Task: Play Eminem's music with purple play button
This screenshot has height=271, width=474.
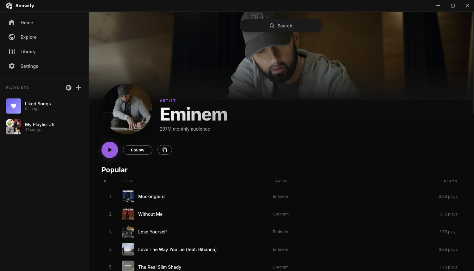Action: 110,150
